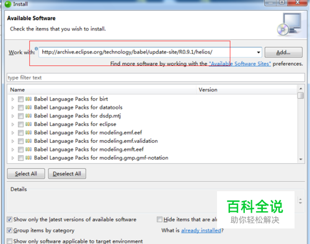Click the Select All button
Image resolution: width=310 pixels, height=244 pixels.
pyautogui.click(x=26, y=174)
